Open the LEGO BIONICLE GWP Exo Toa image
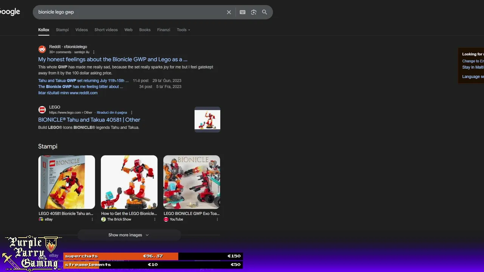This screenshot has height=272, width=484. [191, 182]
